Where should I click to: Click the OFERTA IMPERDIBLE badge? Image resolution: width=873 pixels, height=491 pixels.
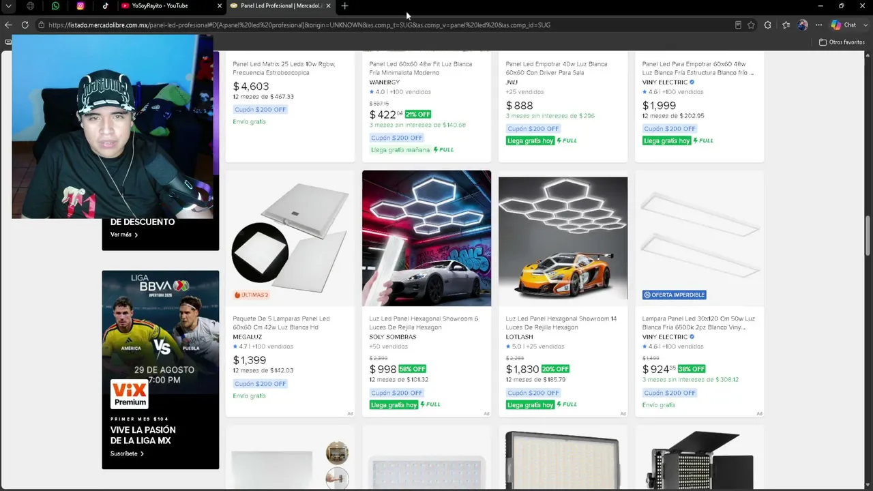pyautogui.click(x=674, y=295)
